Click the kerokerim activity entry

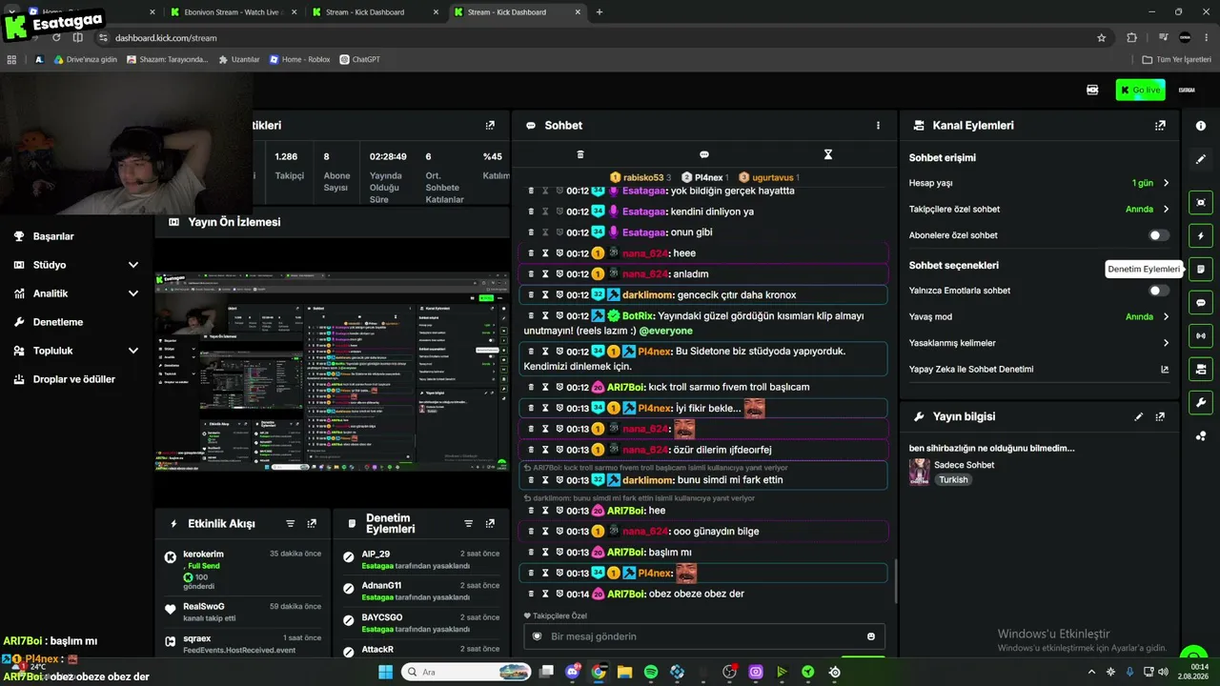click(244, 570)
